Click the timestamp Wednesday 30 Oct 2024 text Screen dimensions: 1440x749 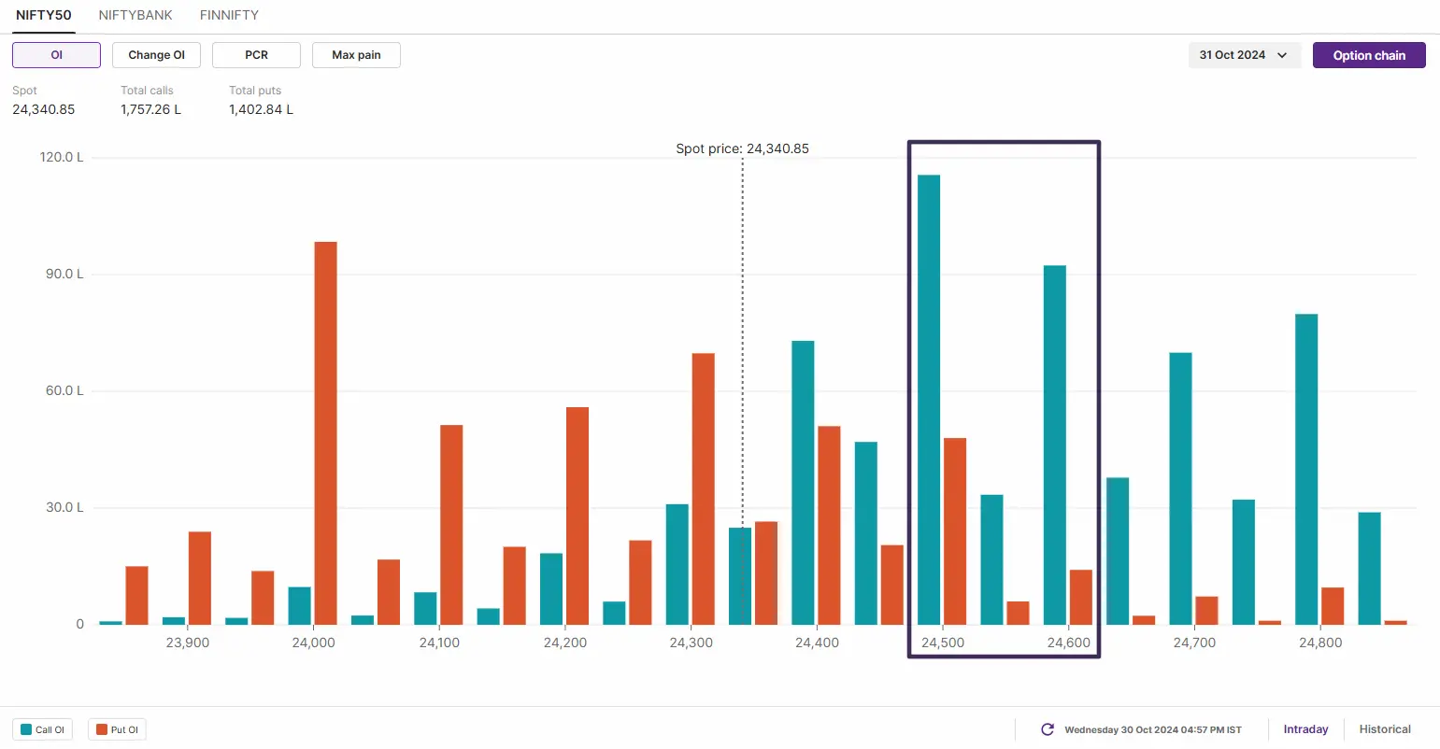point(1153,729)
